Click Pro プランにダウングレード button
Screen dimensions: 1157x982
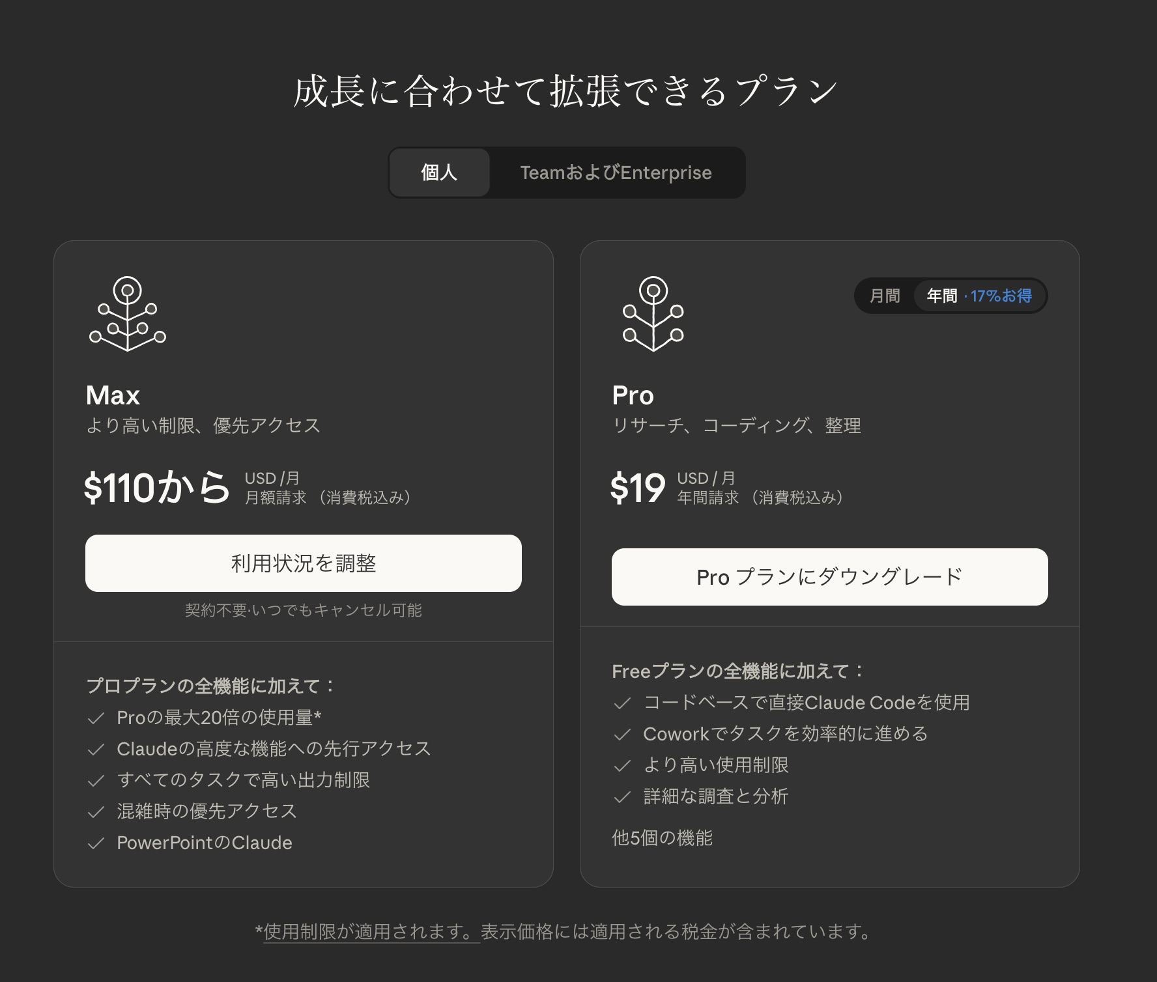pyautogui.click(x=829, y=577)
